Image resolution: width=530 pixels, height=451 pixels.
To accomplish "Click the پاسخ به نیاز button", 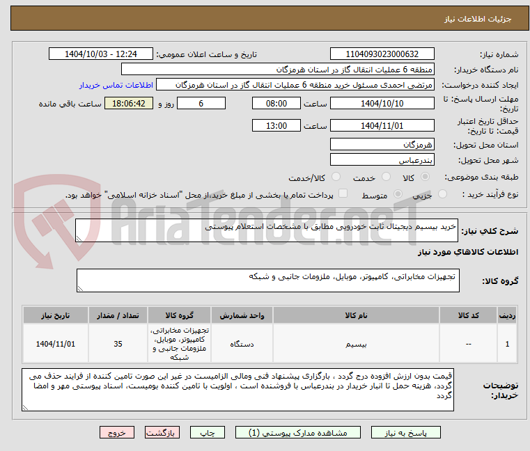I will pos(405,432).
